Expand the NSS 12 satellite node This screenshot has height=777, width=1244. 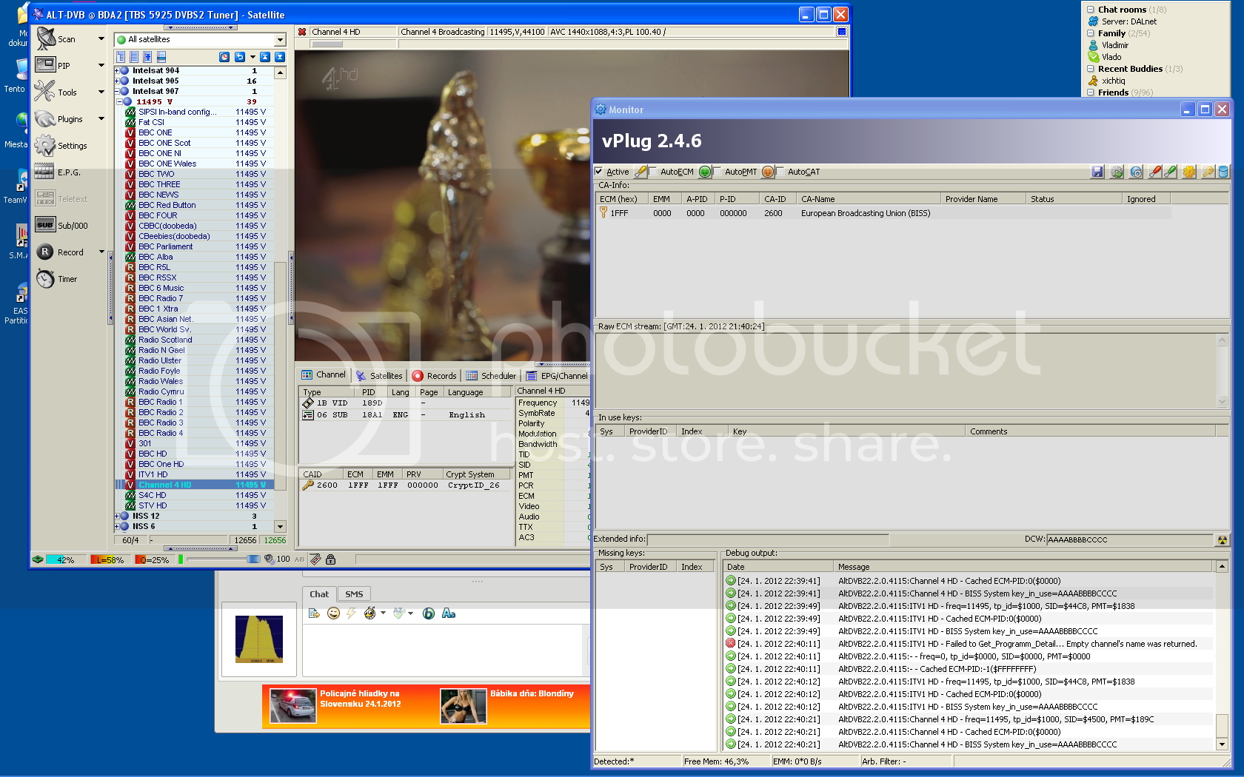[116, 516]
